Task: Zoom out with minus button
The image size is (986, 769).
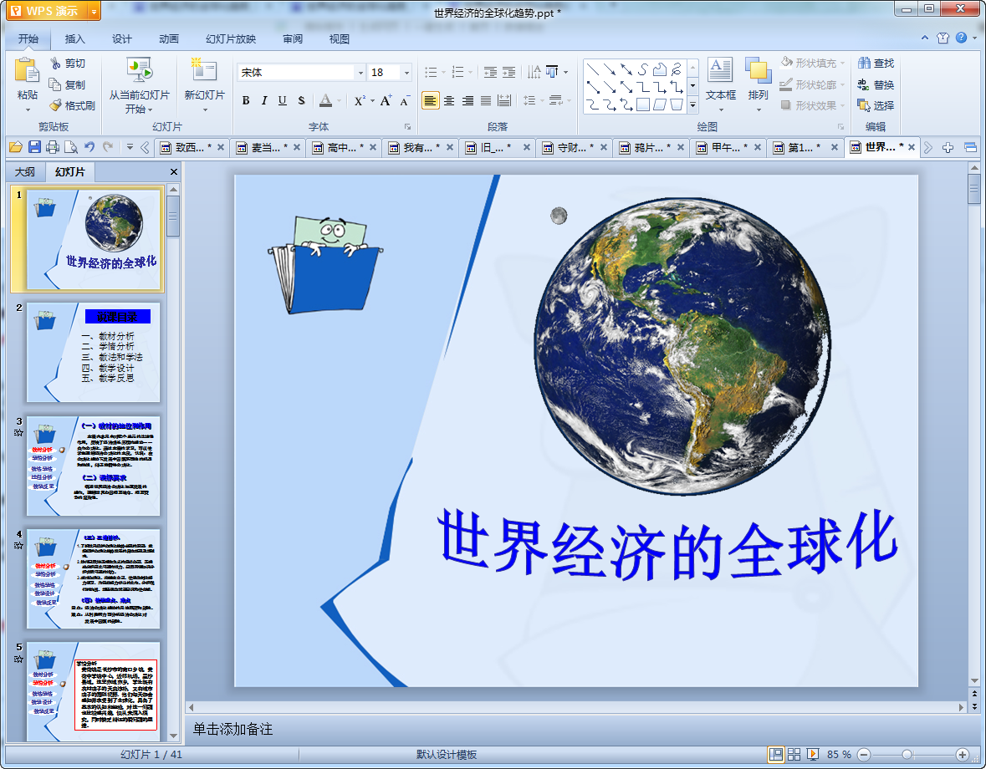Action: [x=864, y=755]
